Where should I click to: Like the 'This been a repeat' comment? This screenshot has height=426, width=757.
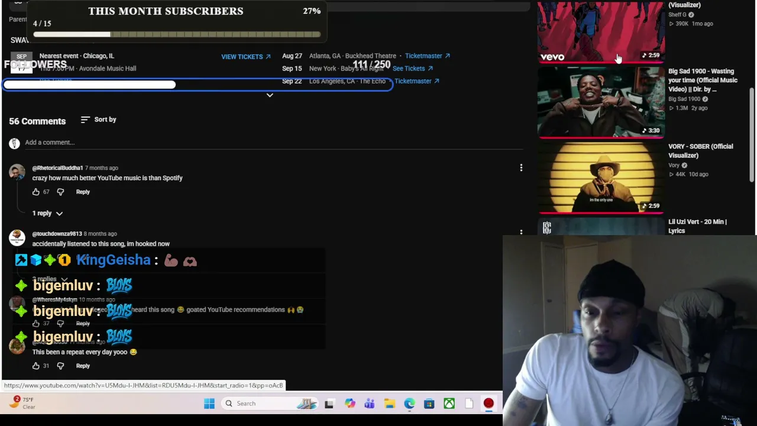tap(36, 366)
